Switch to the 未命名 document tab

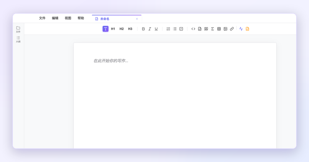(117, 19)
